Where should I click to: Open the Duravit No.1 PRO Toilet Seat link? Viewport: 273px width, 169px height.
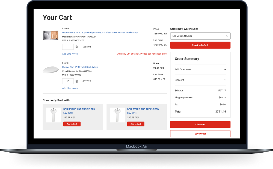tap(80, 67)
